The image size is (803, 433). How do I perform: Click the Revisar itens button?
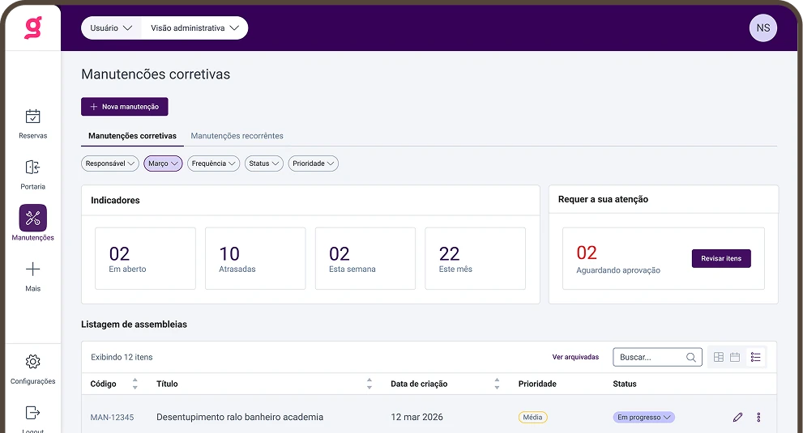(721, 258)
